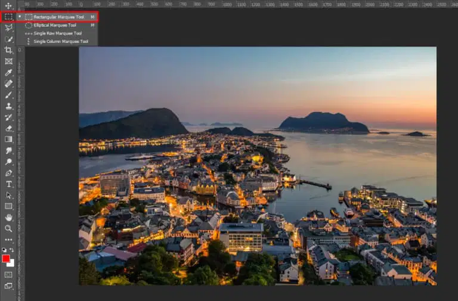Viewport: 458px width, 301px height.
Task: Open the Change Screen Mode options
Action: click(8, 286)
